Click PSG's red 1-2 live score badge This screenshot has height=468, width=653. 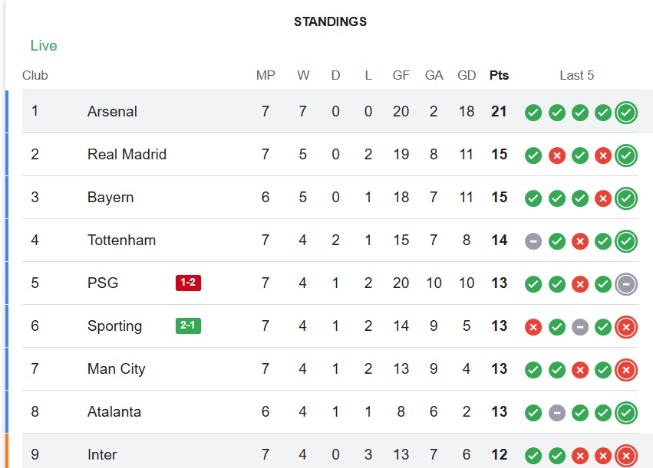(188, 283)
